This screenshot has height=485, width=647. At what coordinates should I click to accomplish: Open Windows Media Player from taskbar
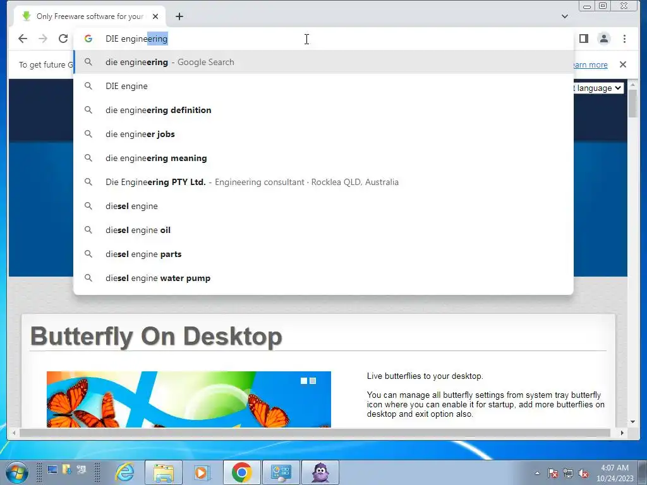(x=202, y=472)
